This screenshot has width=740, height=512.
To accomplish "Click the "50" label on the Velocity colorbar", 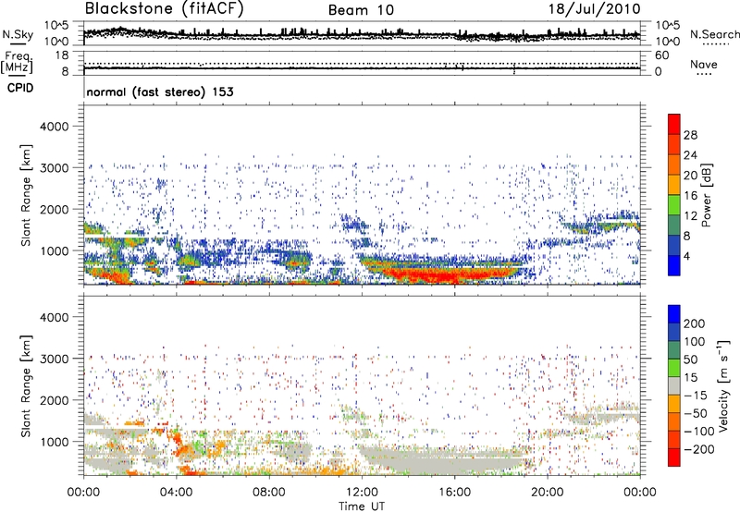I will pos(690,360).
